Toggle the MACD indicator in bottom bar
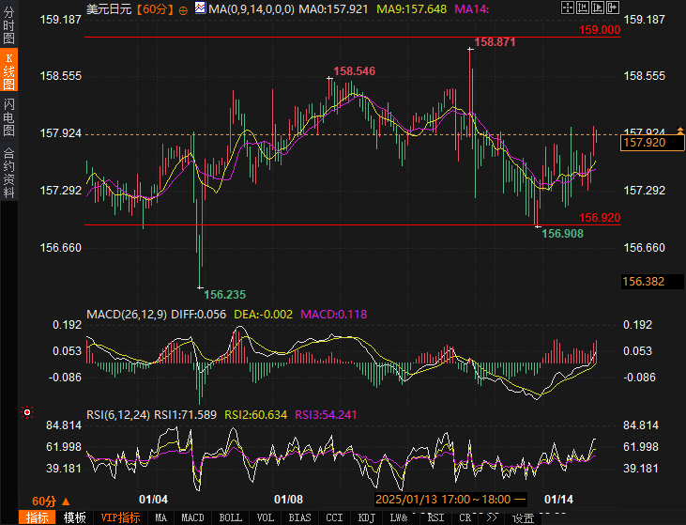 coord(192,517)
